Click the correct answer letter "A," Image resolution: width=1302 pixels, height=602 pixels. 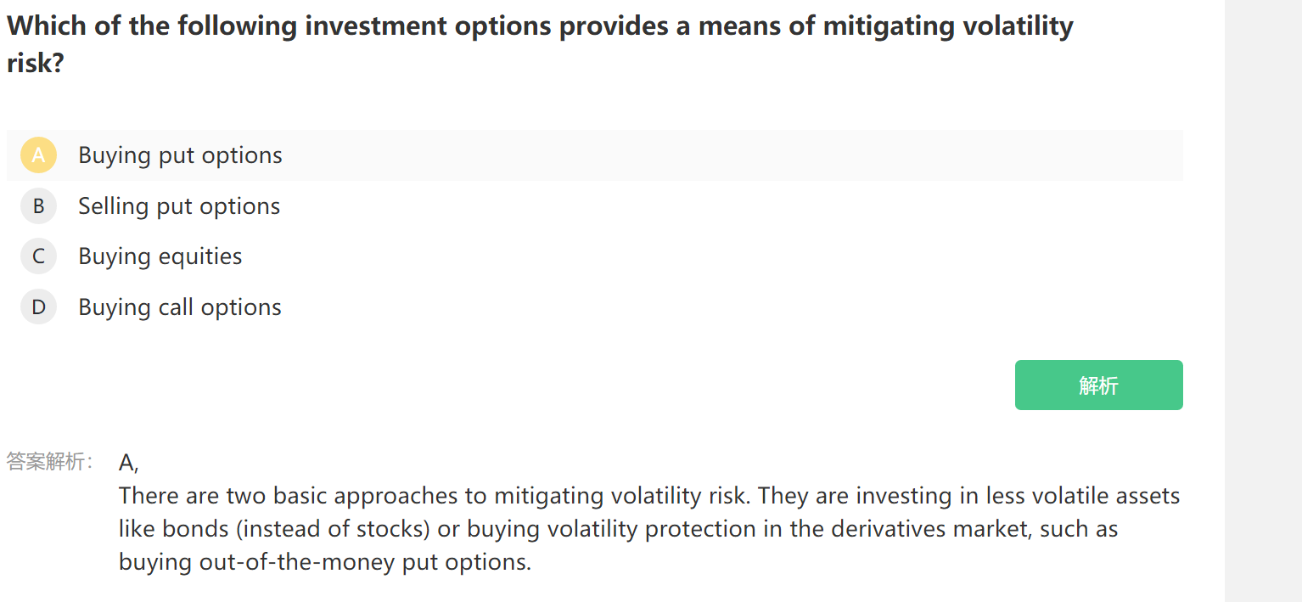128,463
